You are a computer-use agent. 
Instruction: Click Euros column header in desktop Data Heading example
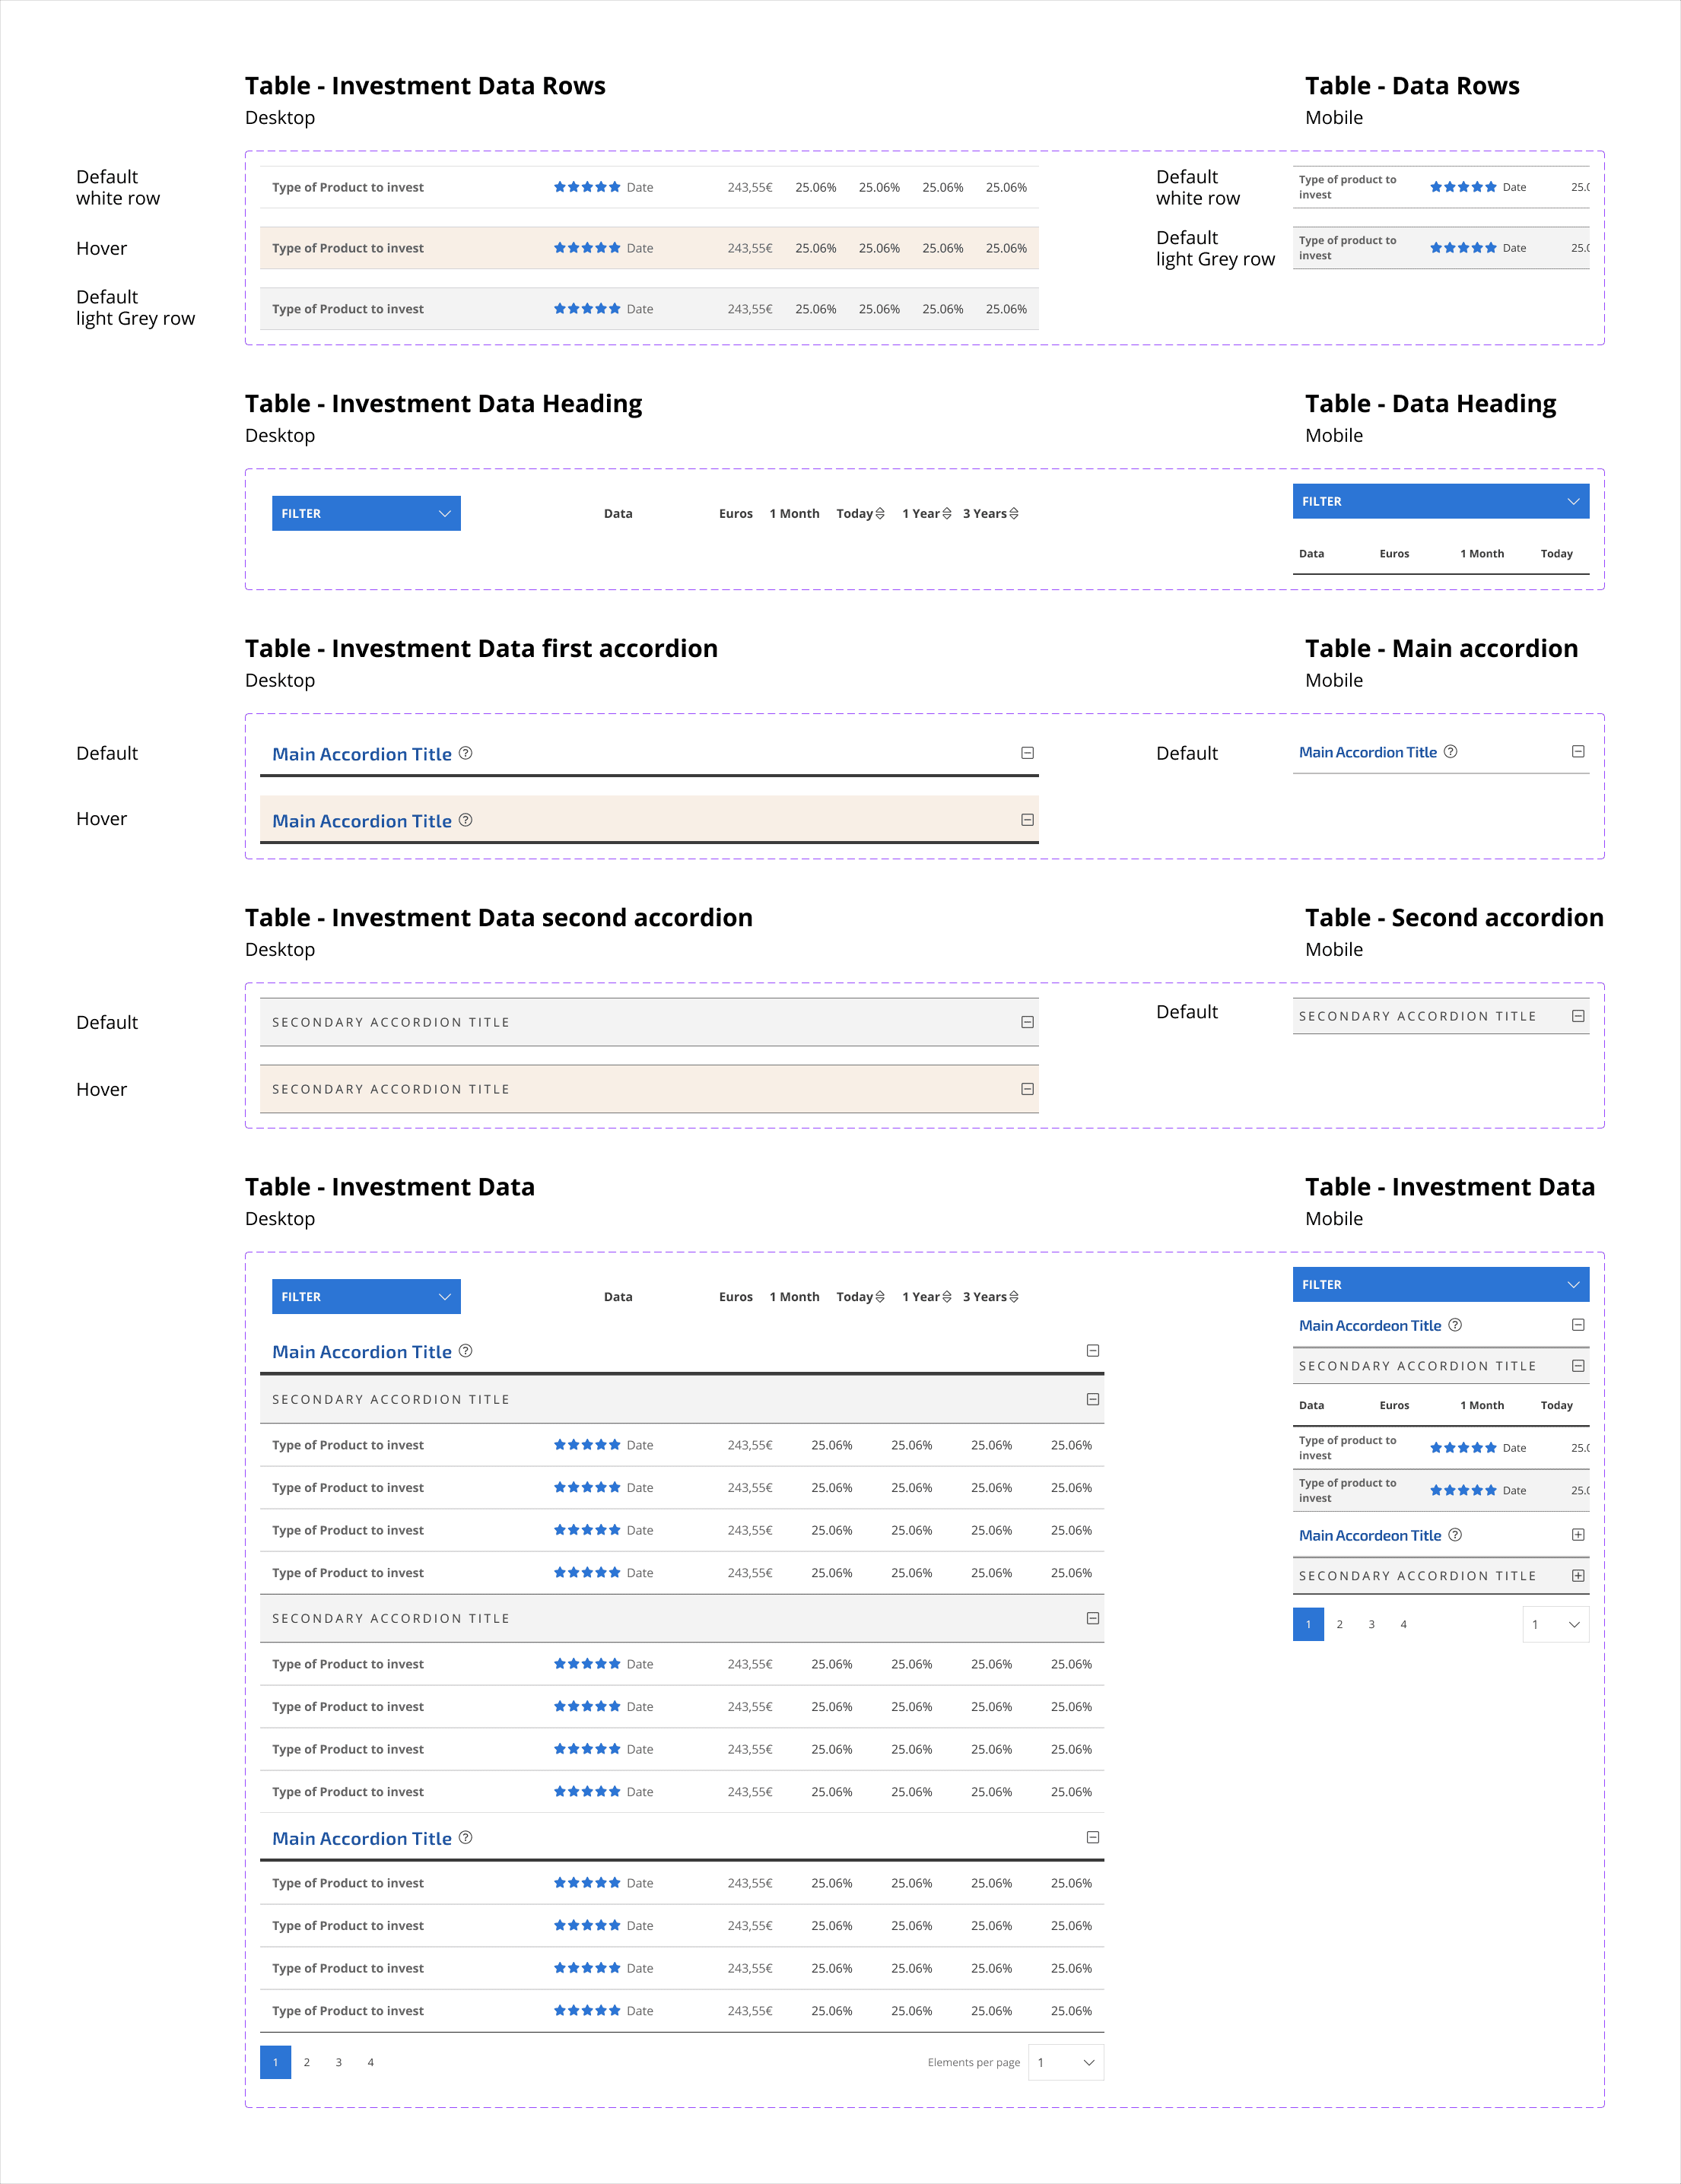[x=736, y=513]
